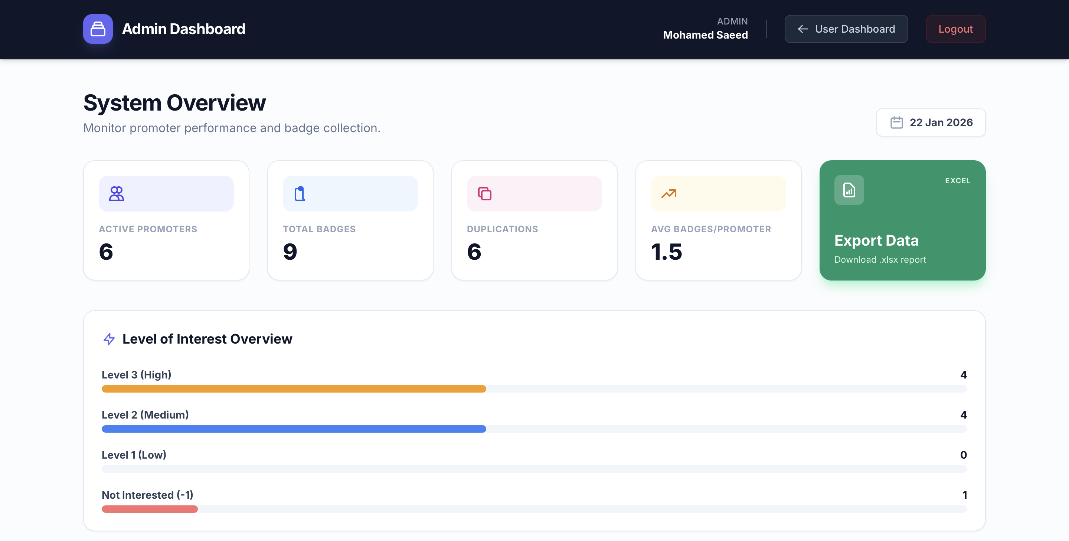Click the calendar icon next to 22 Jan 2026
The image size is (1069, 541).
coord(897,122)
